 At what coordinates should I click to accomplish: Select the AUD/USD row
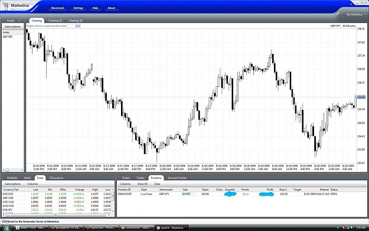click(x=57, y=206)
